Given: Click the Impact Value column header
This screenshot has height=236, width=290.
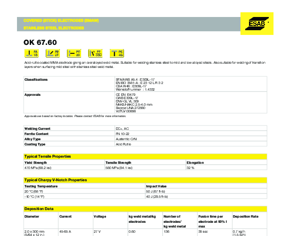Looking at the screenshot, I should coord(156,186).
